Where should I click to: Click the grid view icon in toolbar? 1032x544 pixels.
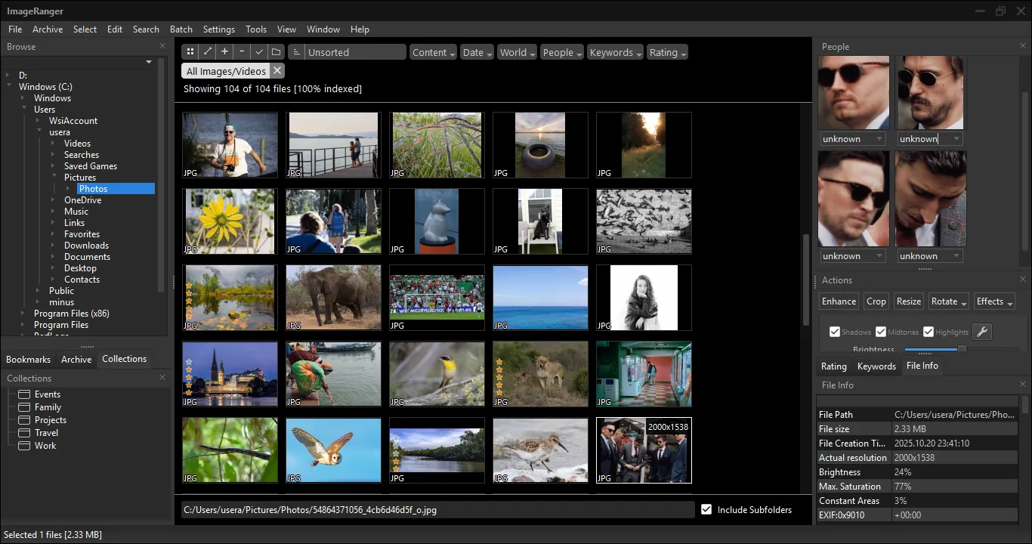190,52
